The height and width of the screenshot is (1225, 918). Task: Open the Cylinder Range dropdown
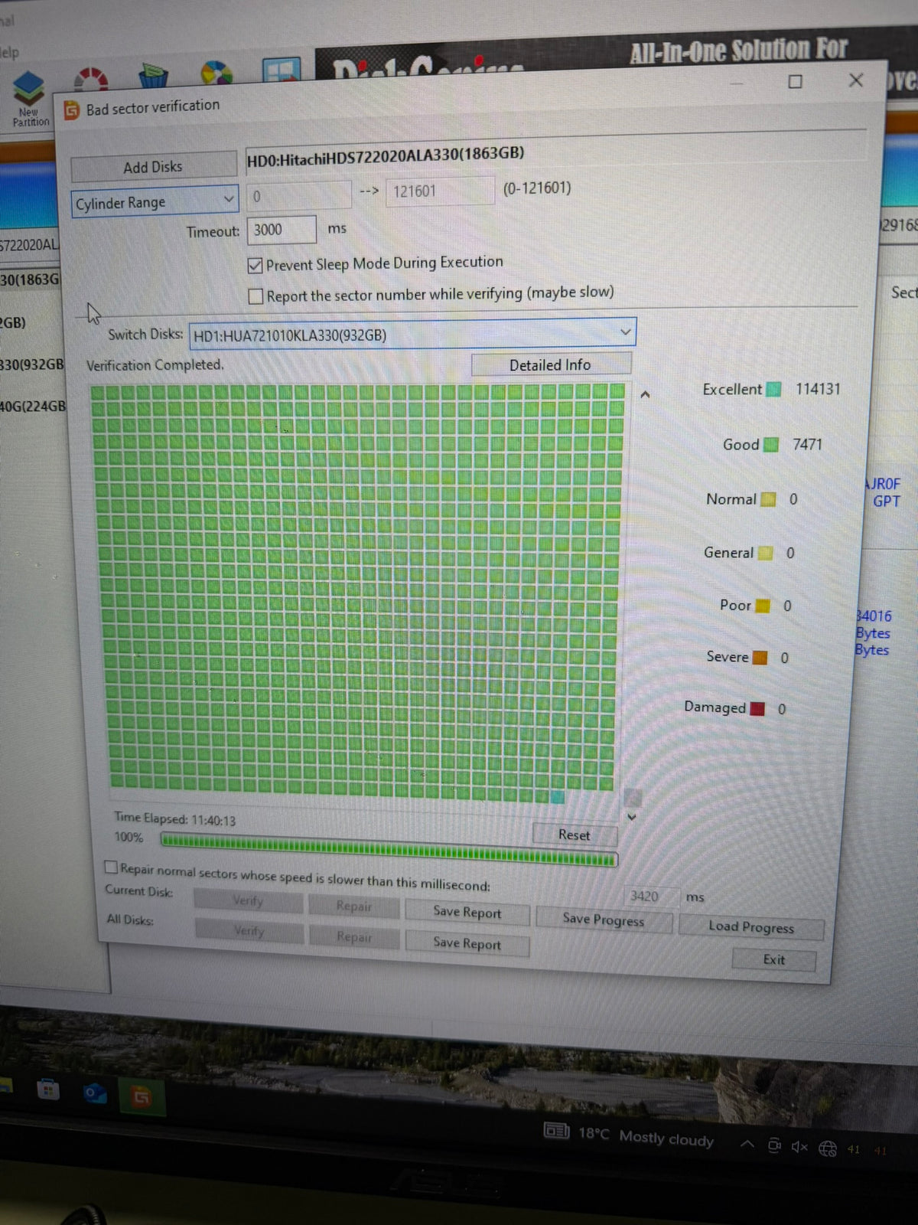tap(155, 202)
